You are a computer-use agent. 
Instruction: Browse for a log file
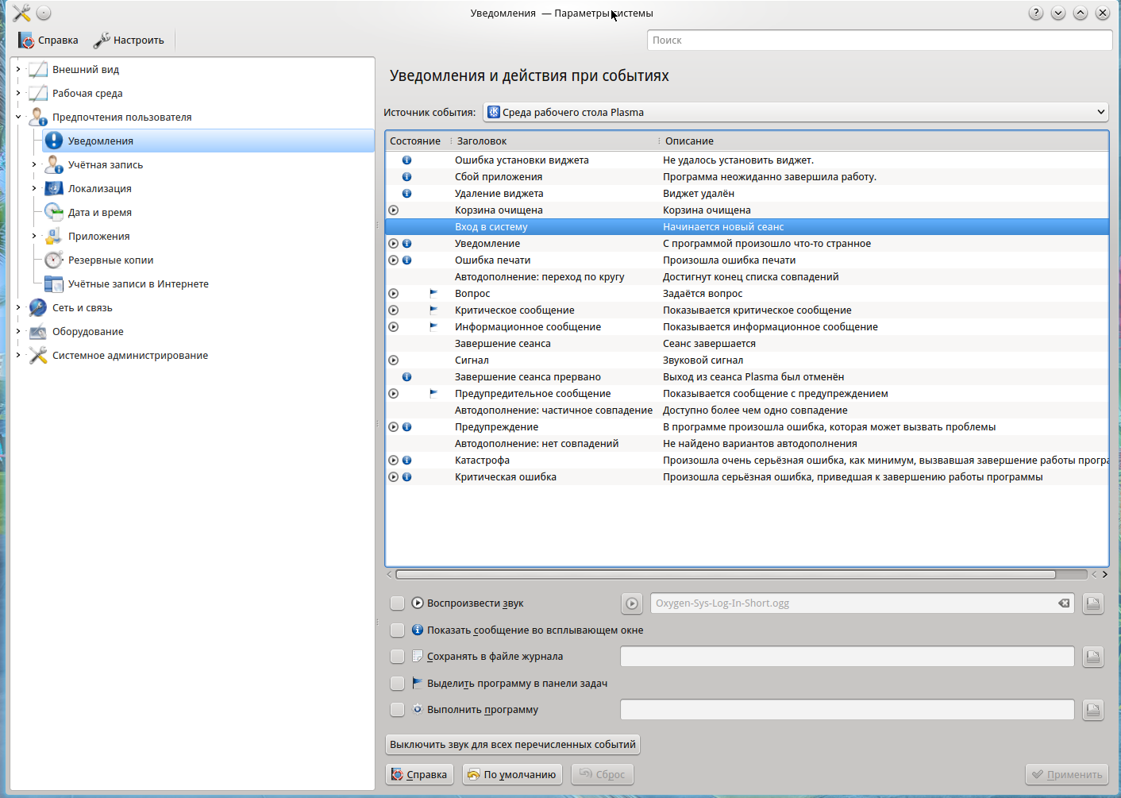(1093, 657)
